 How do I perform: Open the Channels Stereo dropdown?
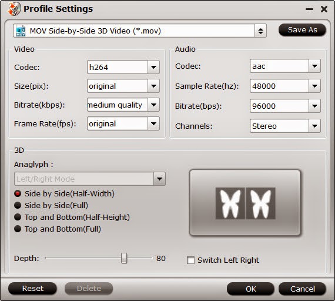pyautogui.click(x=314, y=126)
